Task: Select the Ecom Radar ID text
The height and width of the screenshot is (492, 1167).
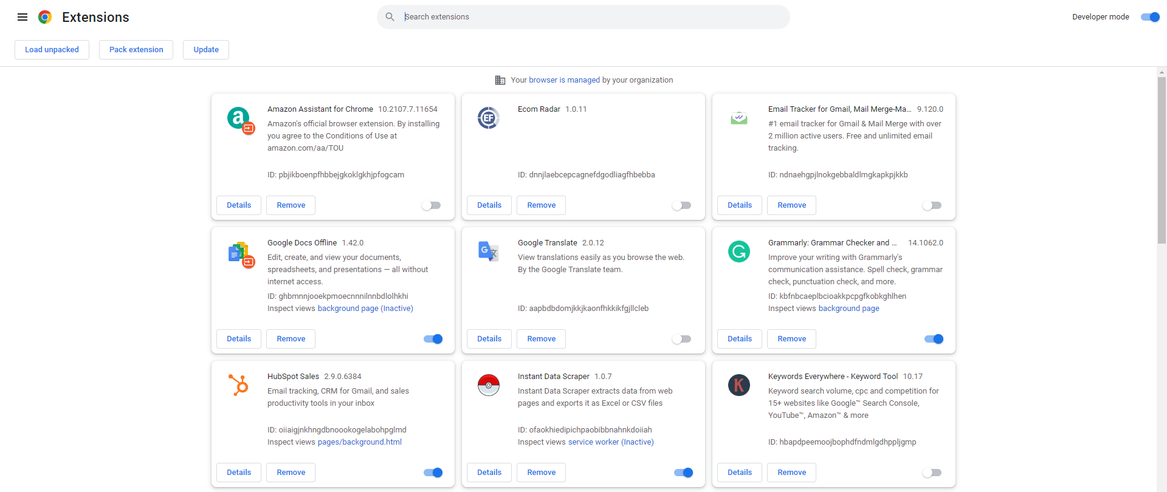Action: click(587, 175)
